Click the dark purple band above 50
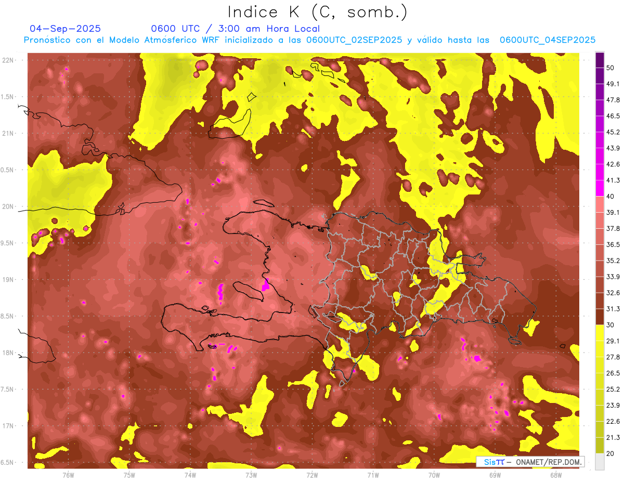 (600, 60)
